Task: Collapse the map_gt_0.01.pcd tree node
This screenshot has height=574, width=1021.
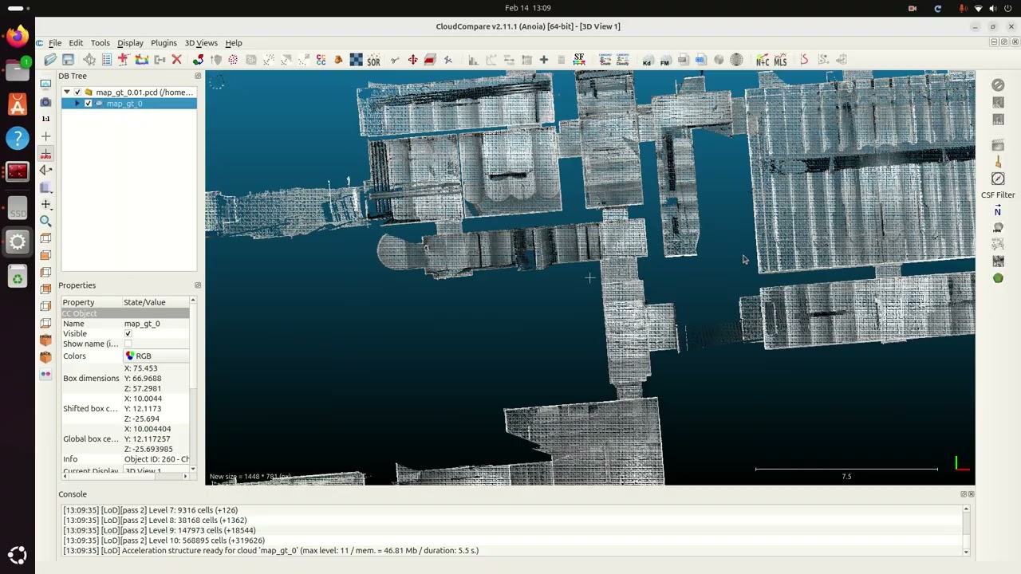Action: tap(67, 92)
